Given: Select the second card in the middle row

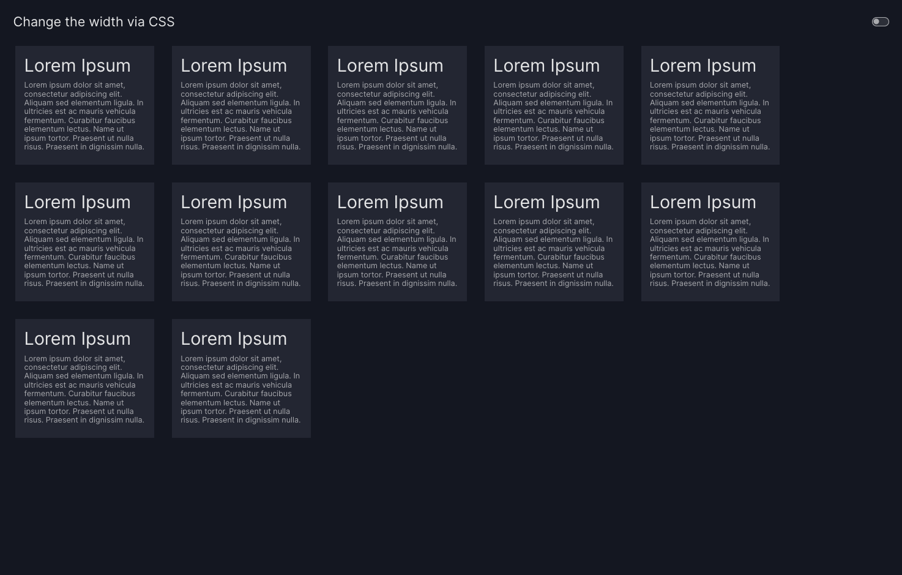Looking at the screenshot, I should point(241,242).
